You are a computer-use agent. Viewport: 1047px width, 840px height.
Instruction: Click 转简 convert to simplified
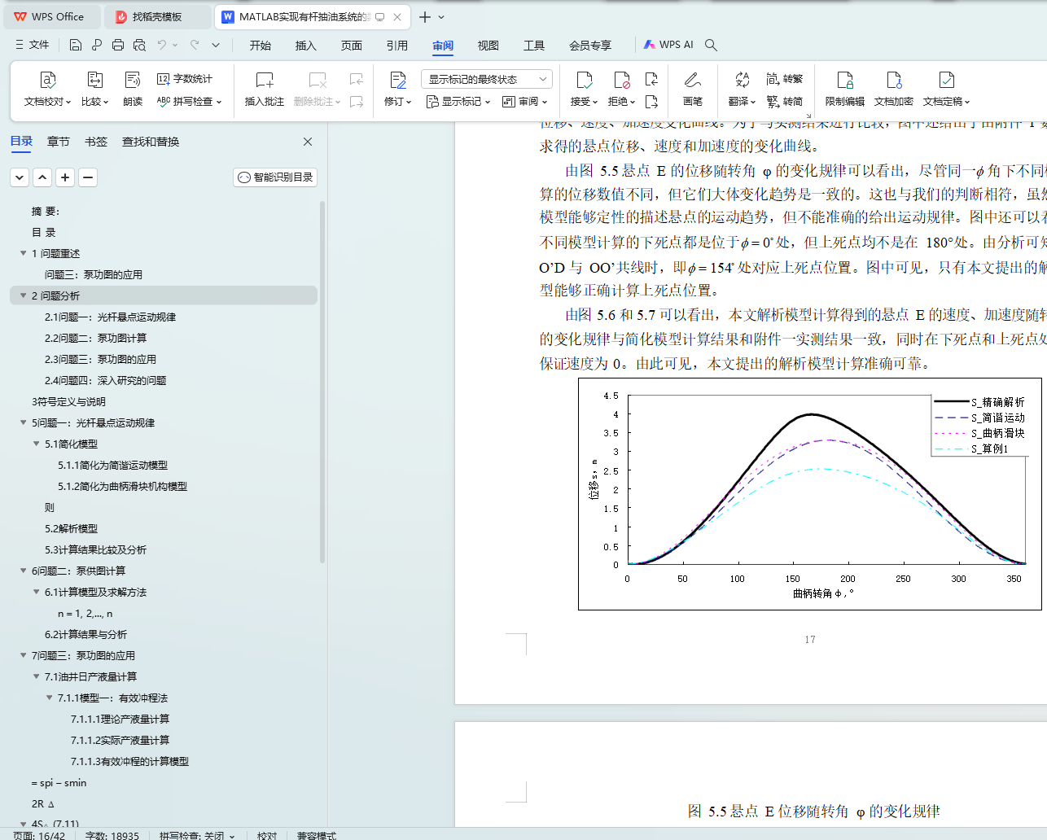[x=785, y=102]
